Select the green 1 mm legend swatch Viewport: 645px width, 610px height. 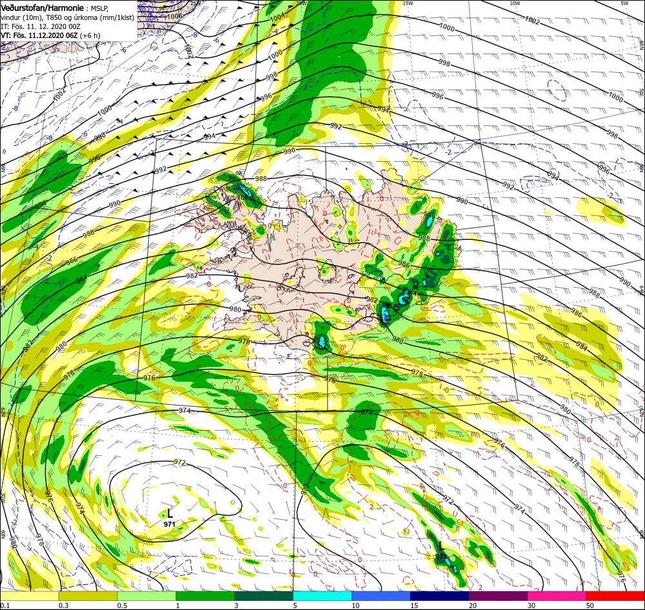click(x=205, y=596)
